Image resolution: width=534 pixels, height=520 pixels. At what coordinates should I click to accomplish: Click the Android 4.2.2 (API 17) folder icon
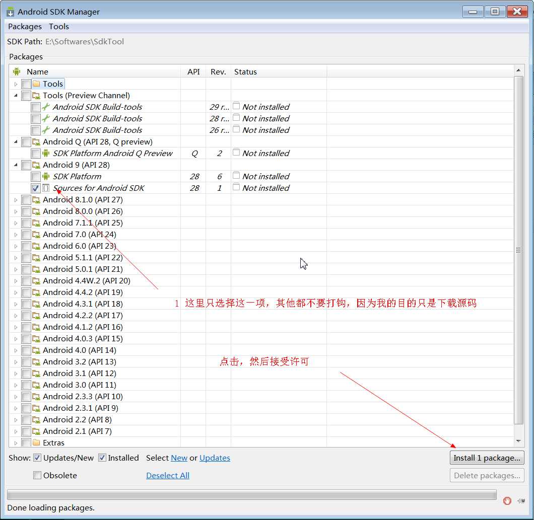(36, 316)
